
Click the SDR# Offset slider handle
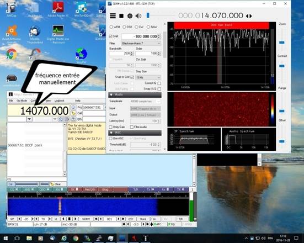[282, 141]
